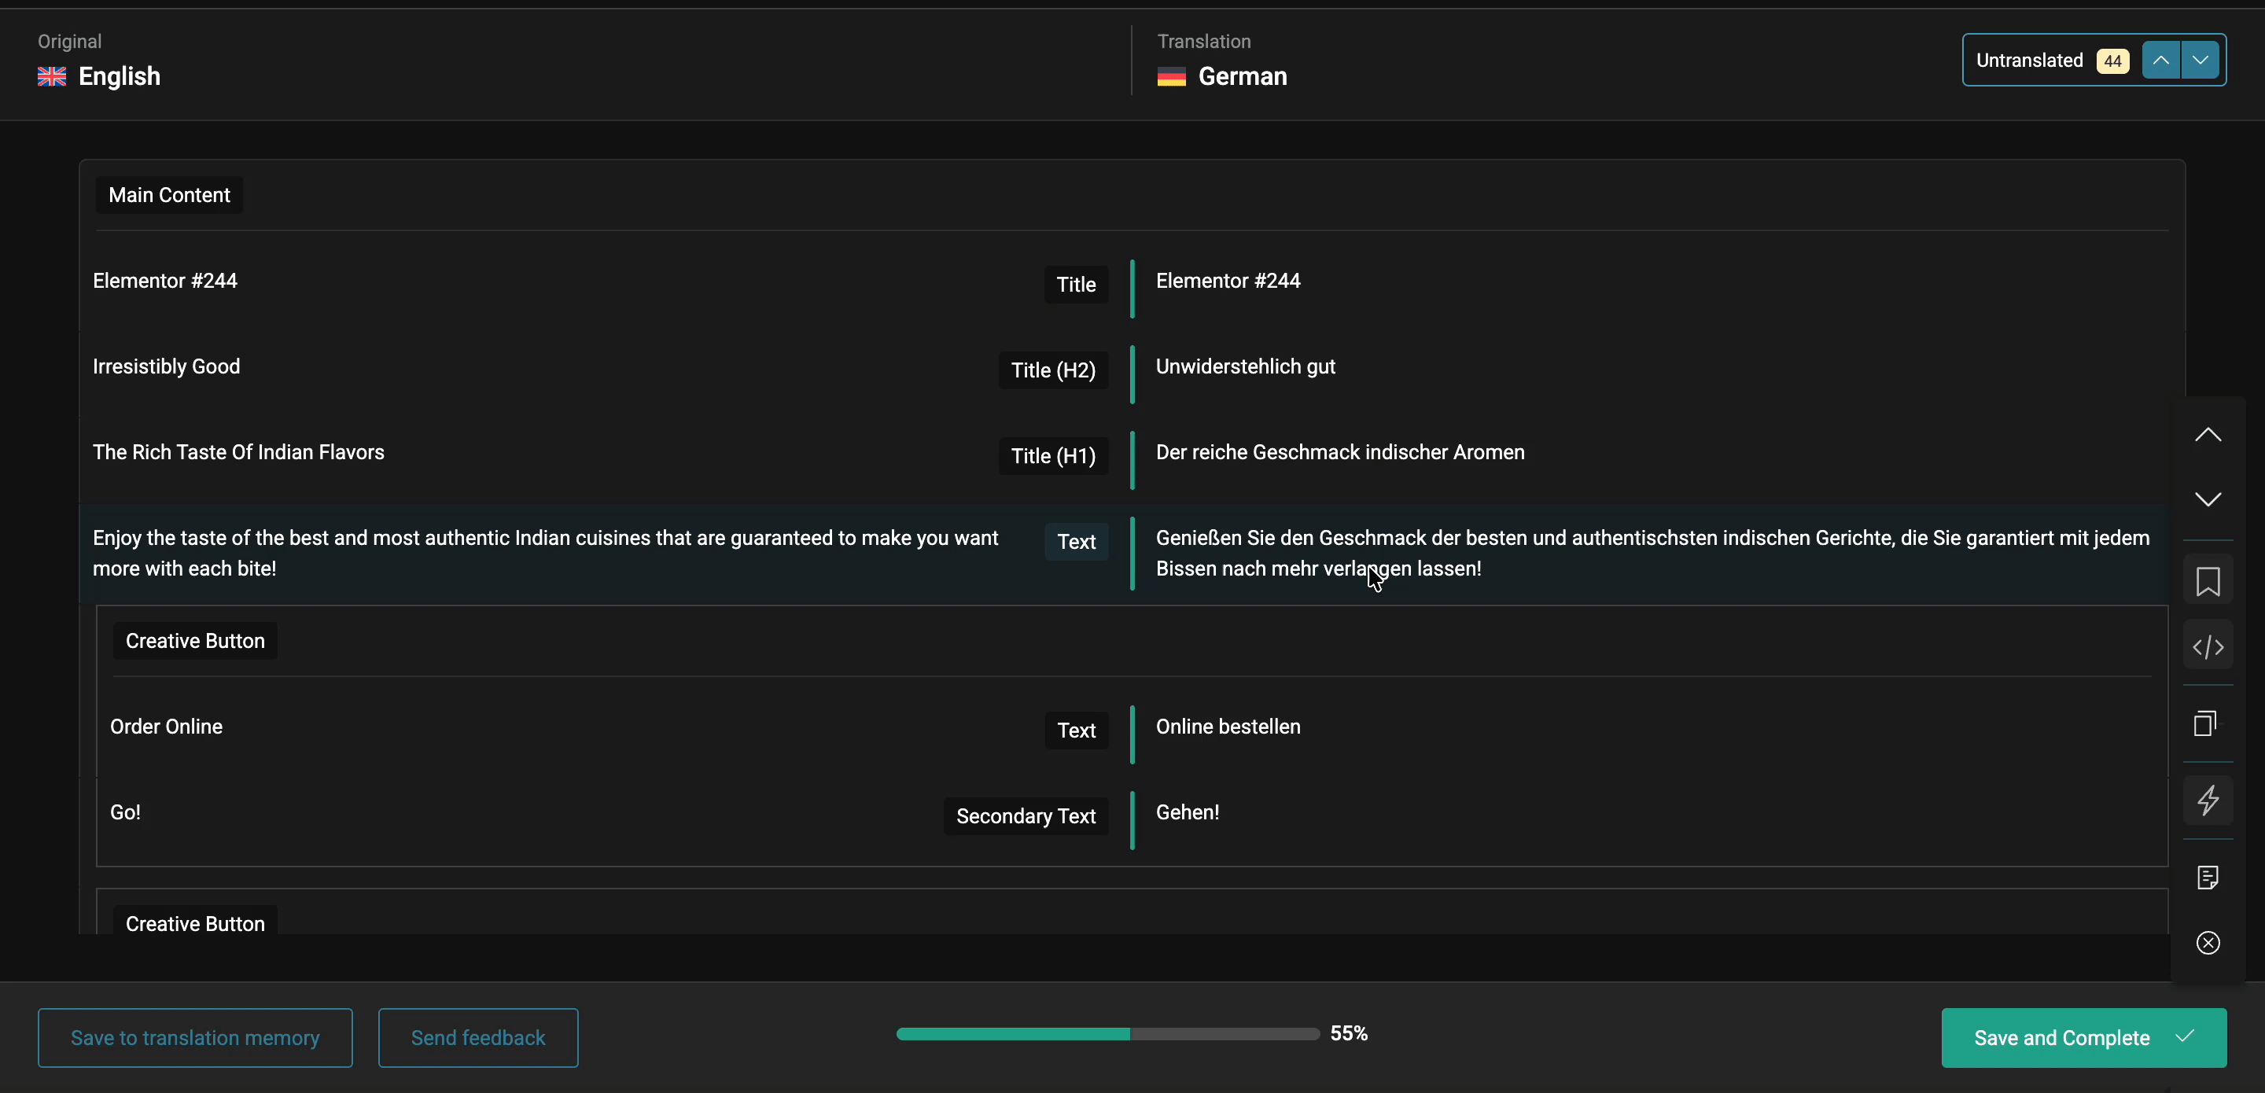Select the Unwiderstehlich gut translation text
Viewport: 2265px width, 1093px height.
pos(1246,366)
